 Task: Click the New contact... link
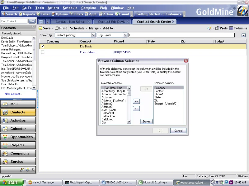coord(13,94)
